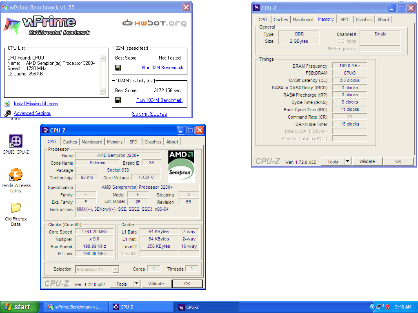The image size is (418, 313).
Task: Click the CAS# Latency 3.0 clocks value
Action: pos(349,80)
